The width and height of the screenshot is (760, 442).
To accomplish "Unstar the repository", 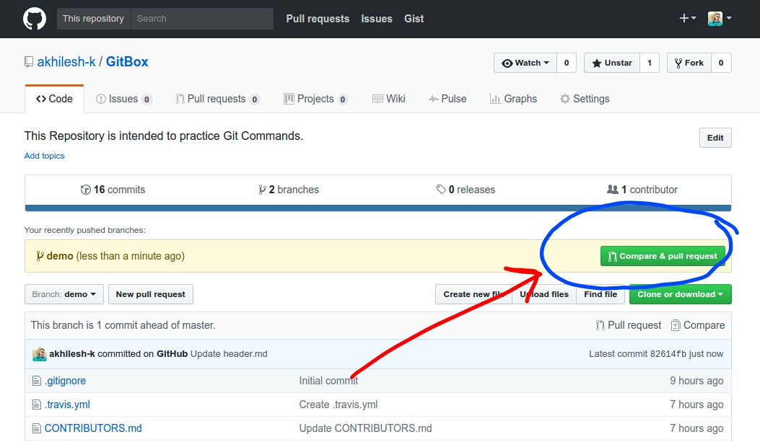I will tap(612, 63).
